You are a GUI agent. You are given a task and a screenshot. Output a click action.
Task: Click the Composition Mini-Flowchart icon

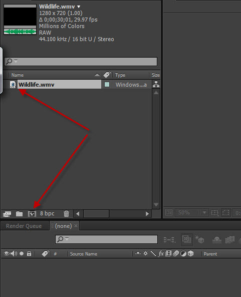click(x=169, y=239)
